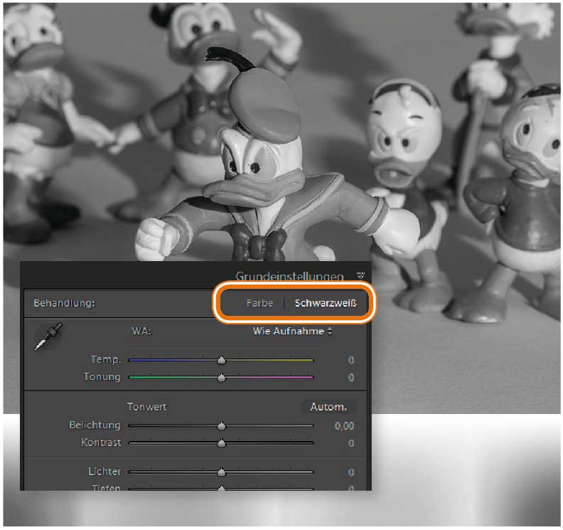The width and height of the screenshot is (563, 530).
Task: Click the Tiefen slider handle
Action: (x=222, y=488)
